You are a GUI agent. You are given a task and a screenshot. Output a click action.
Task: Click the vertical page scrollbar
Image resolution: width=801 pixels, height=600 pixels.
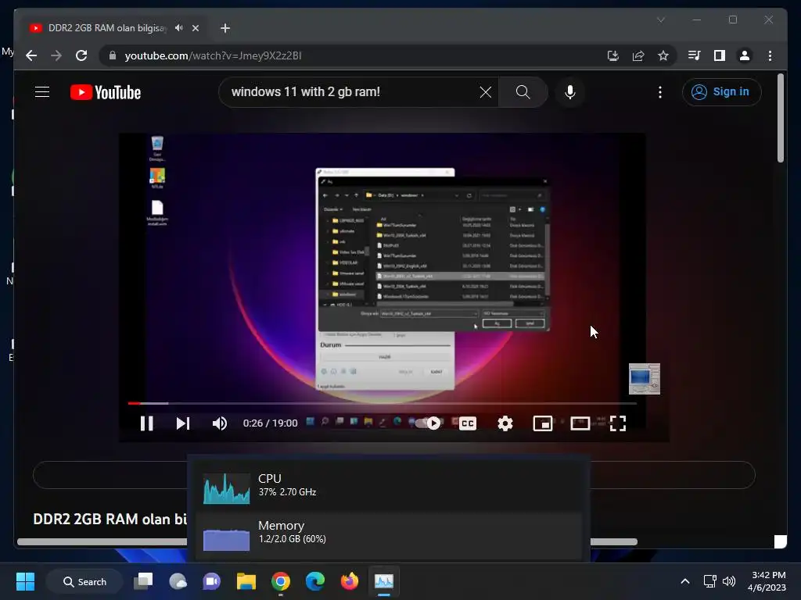(780, 119)
